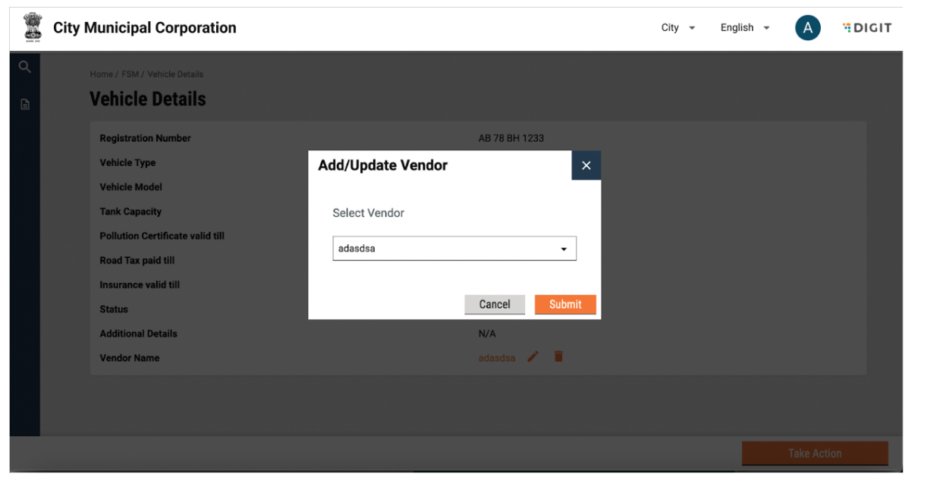This screenshot has width=927, height=483.
Task: Click the trash delete icon beside vendor name
Action: click(x=558, y=357)
